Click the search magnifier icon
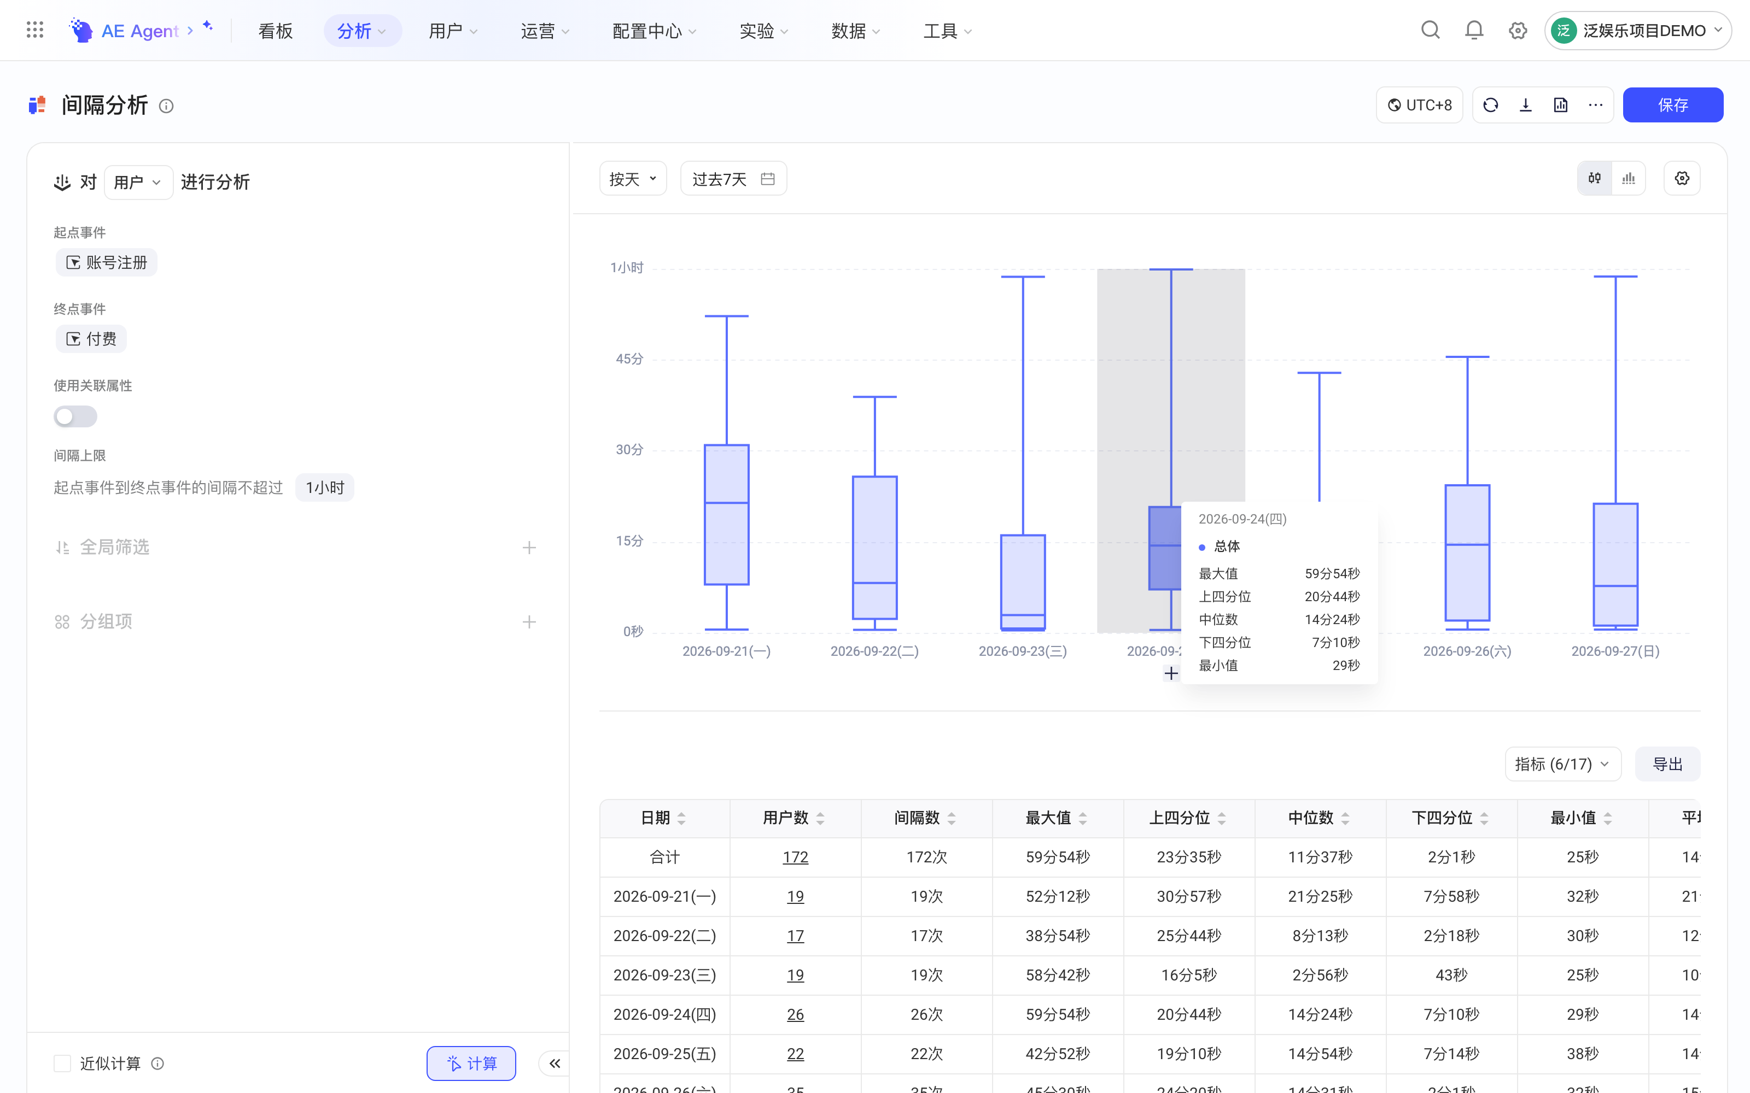The height and width of the screenshot is (1093, 1750). point(1431,31)
